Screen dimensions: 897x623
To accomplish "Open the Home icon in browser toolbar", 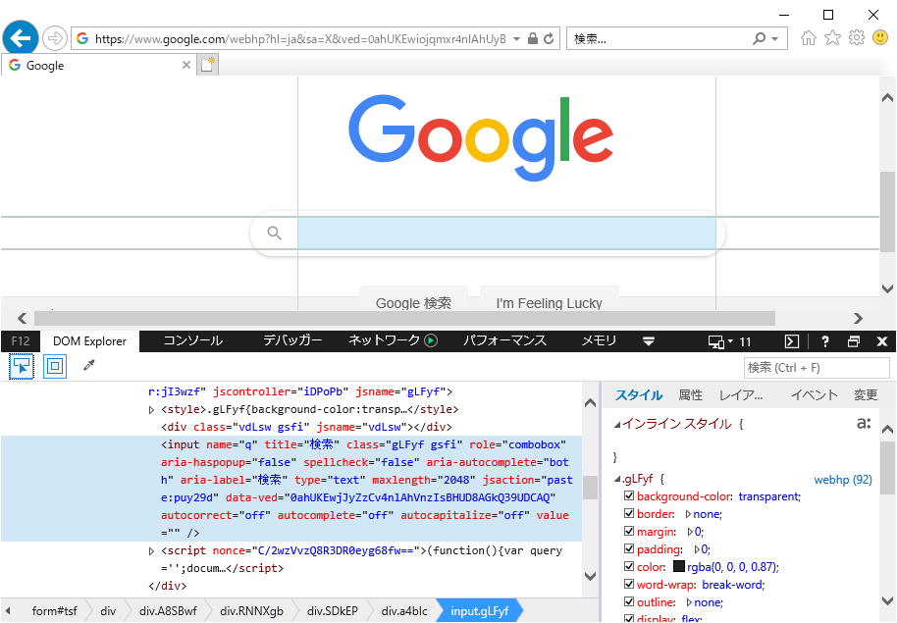I will click(809, 37).
